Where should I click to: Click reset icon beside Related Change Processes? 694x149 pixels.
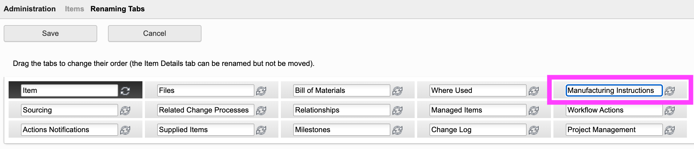pos(261,110)
